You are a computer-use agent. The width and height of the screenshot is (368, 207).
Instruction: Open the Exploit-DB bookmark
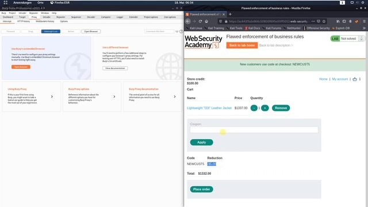341,28
